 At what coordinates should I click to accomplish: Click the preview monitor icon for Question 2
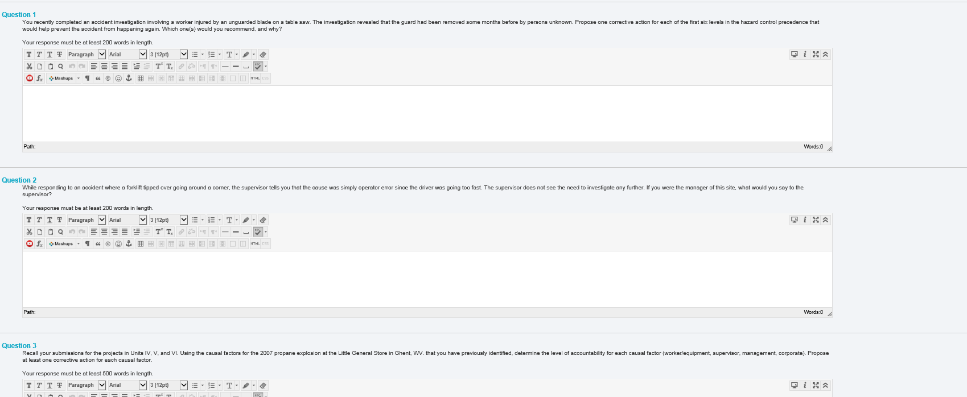pos(795,220)
